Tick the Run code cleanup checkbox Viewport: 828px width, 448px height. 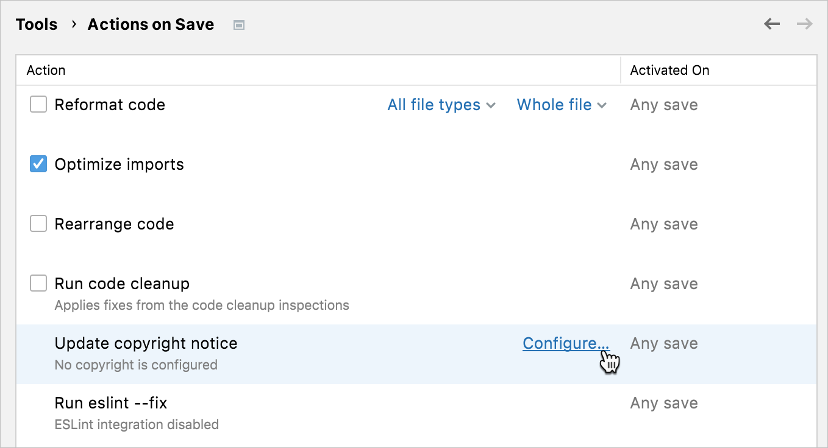click(x=38, y=284)
